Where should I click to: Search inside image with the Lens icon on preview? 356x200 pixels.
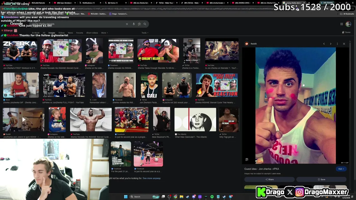pyautogui.click(x=247, y=159)
